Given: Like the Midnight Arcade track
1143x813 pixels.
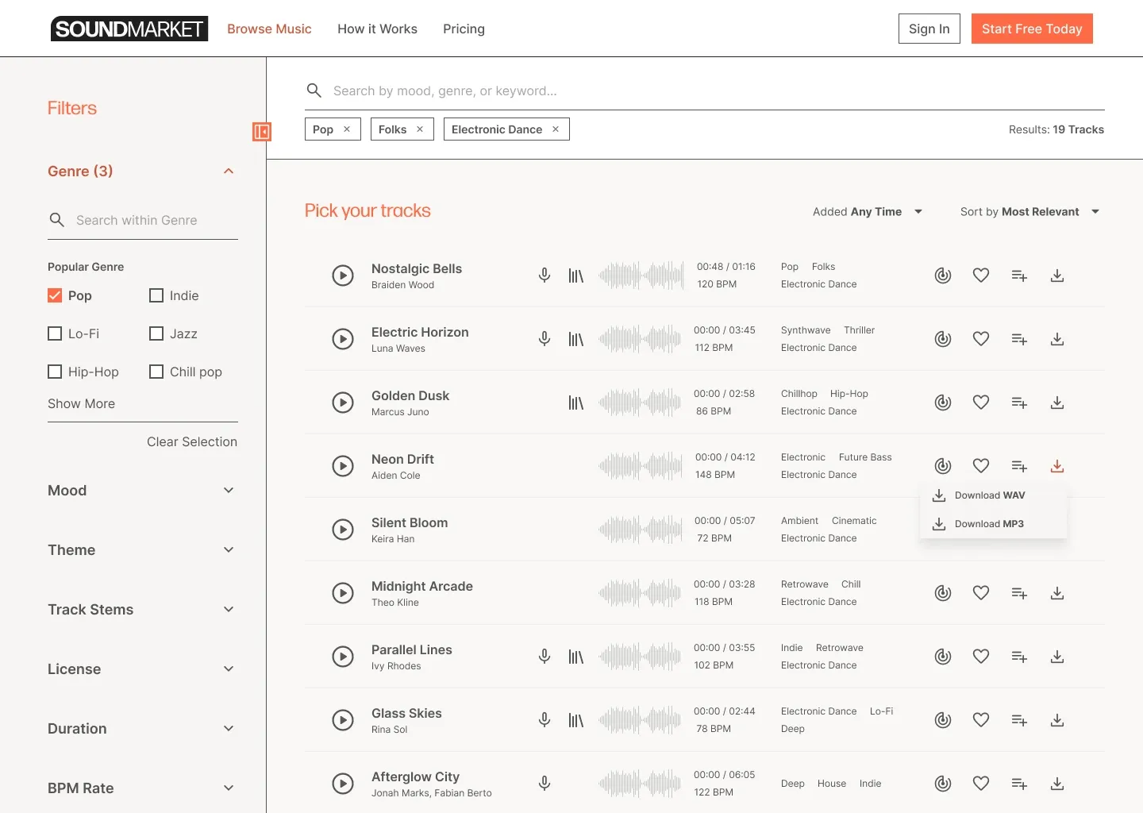Looking at the screenshot, I should [x=981, y=593].
